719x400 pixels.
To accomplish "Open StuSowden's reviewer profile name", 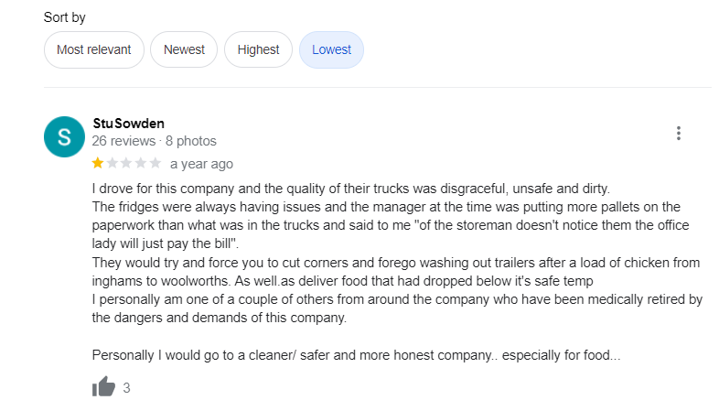I will [x=129, y=124].
